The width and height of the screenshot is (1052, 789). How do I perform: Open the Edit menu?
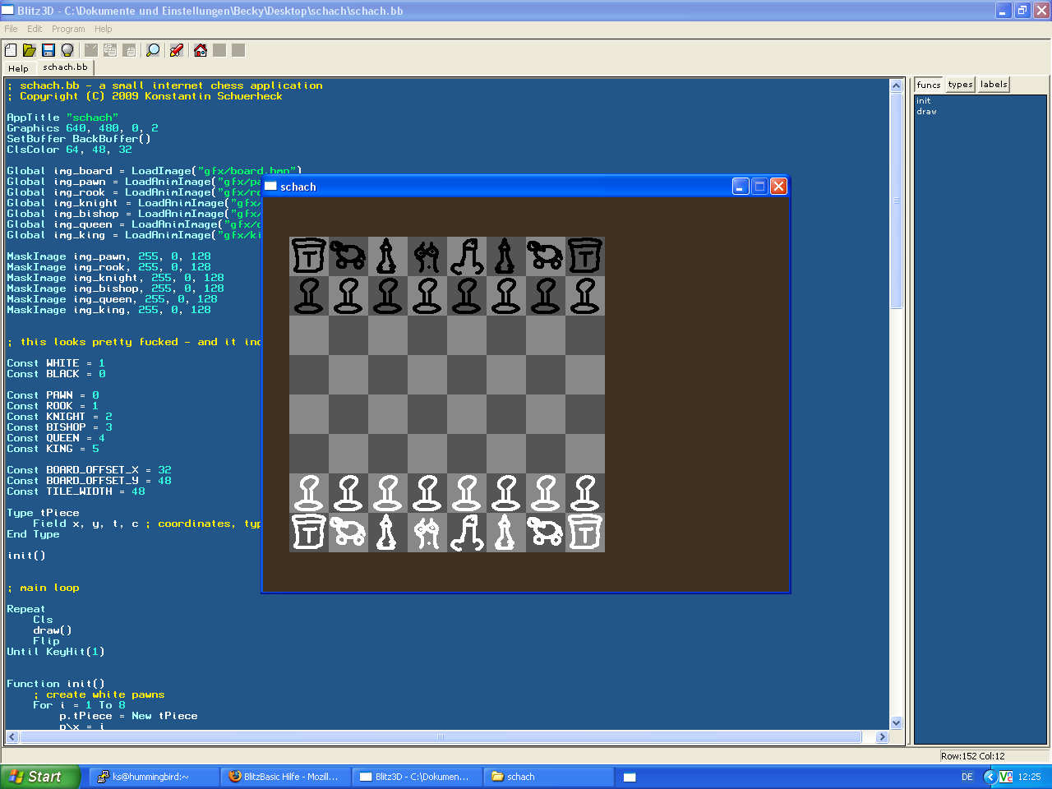coord(35,29)
